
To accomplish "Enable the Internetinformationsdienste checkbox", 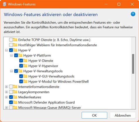I will (x=11, y=87).
